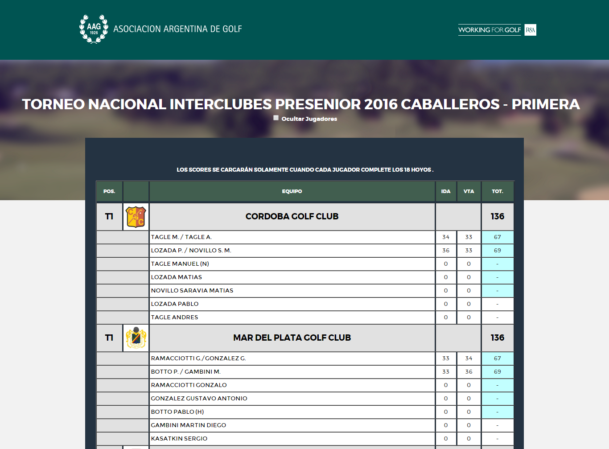Open the Working for Golf R&A logo
609x449 pixels.
pos(497,30)
